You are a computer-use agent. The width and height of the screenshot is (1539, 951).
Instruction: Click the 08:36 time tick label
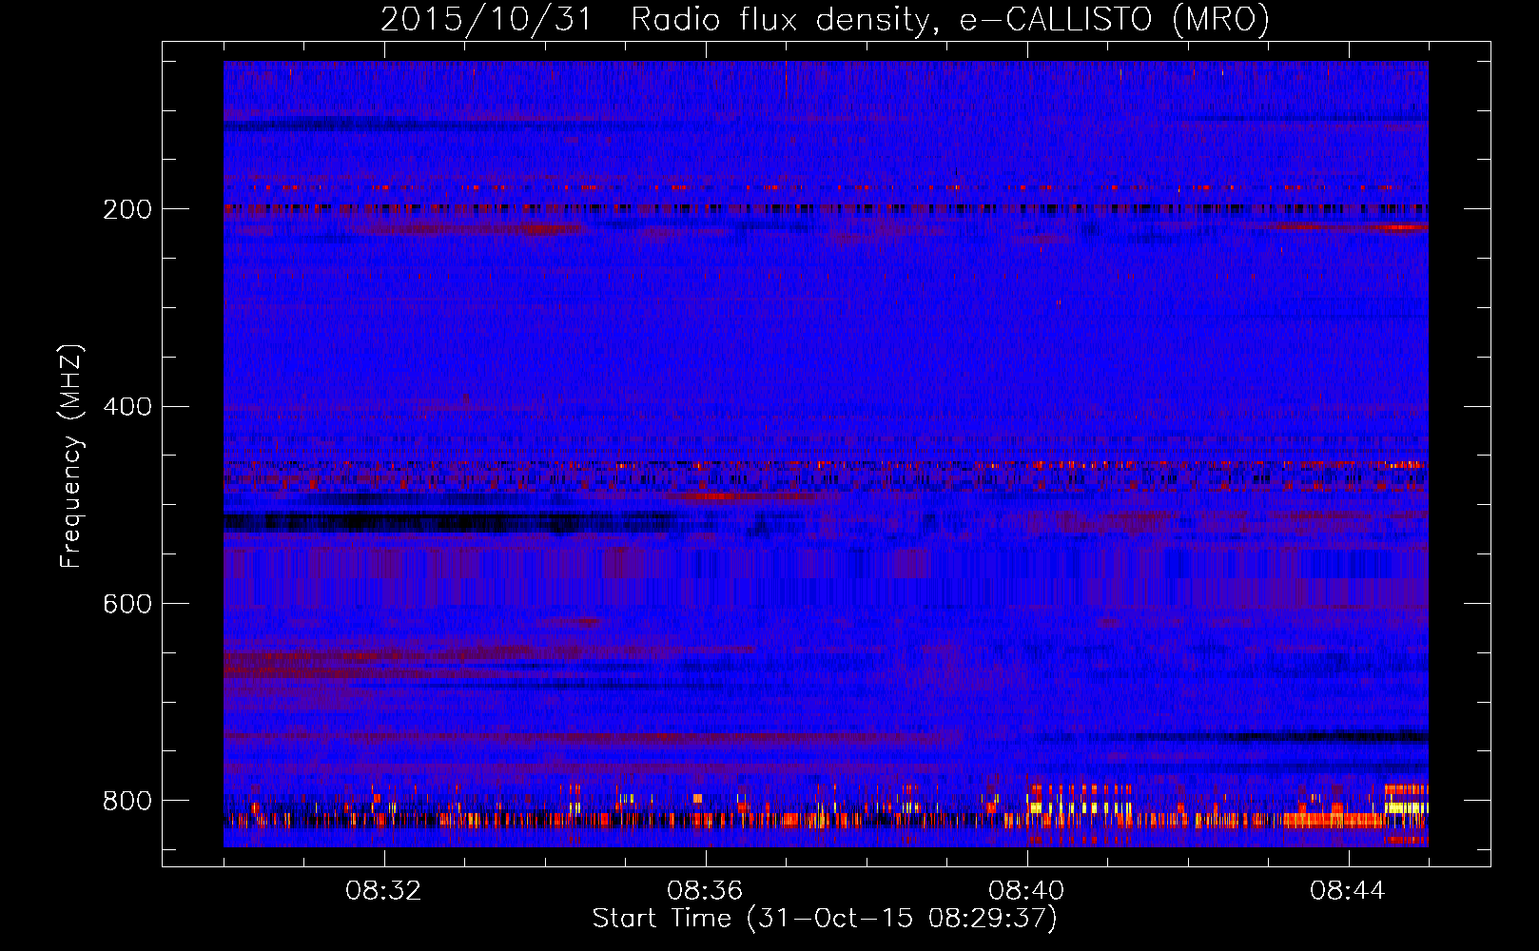pyautogui.click(x=706, y=891)
